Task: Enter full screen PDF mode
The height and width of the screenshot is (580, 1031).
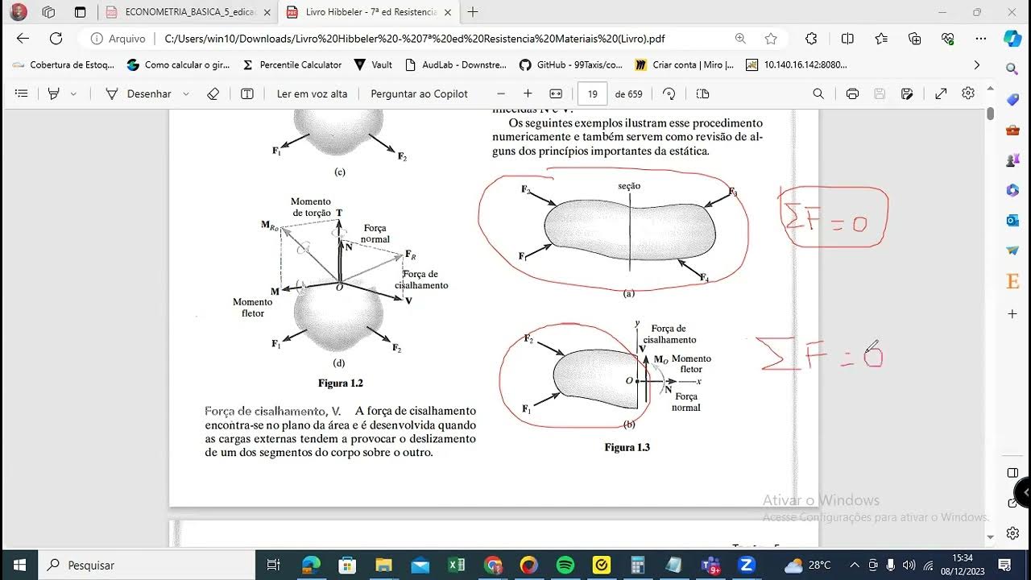Action: [x=941, y=93]
